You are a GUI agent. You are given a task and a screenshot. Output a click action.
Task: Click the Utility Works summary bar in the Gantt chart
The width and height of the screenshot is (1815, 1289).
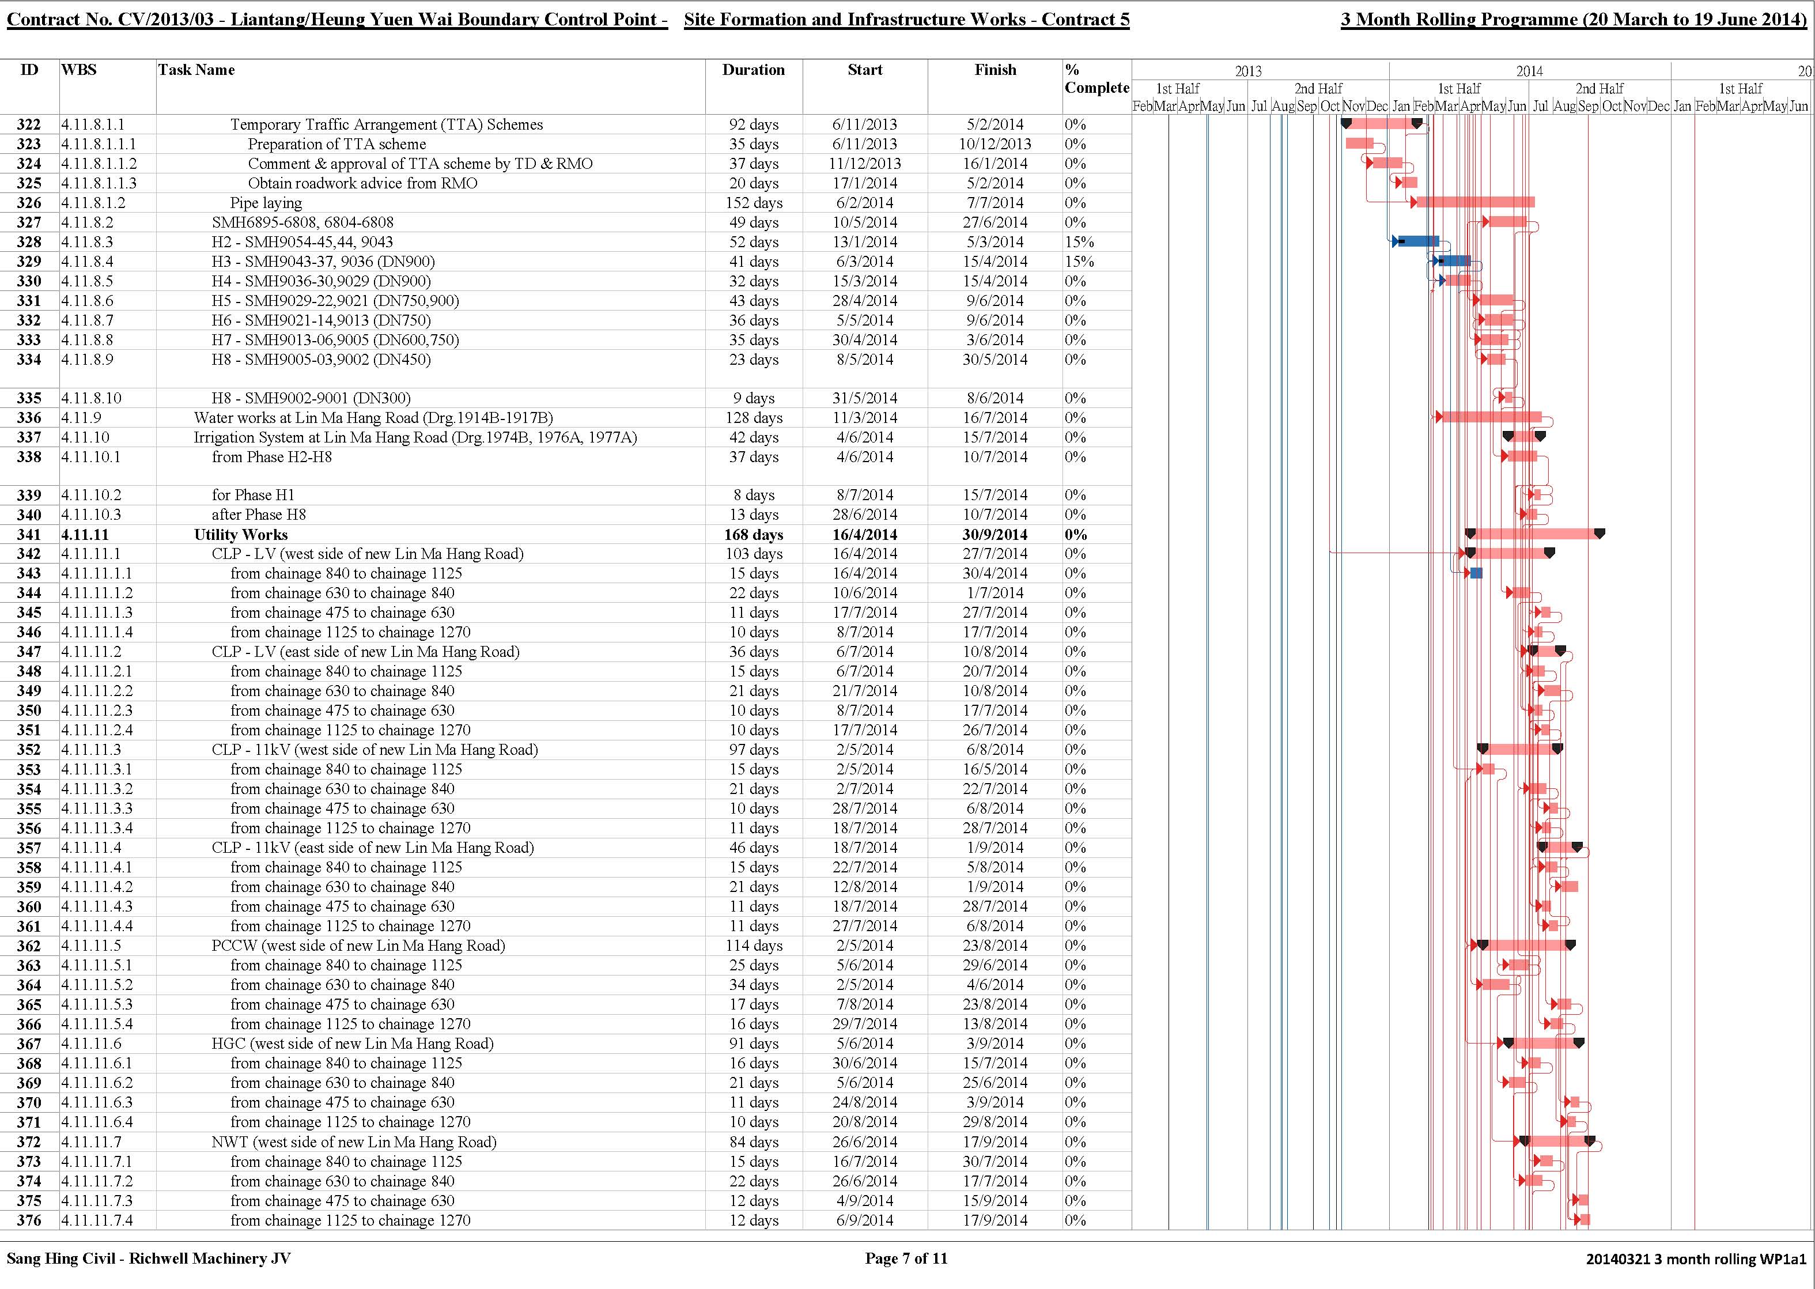pyautogui.click(x=1535, y=534)
